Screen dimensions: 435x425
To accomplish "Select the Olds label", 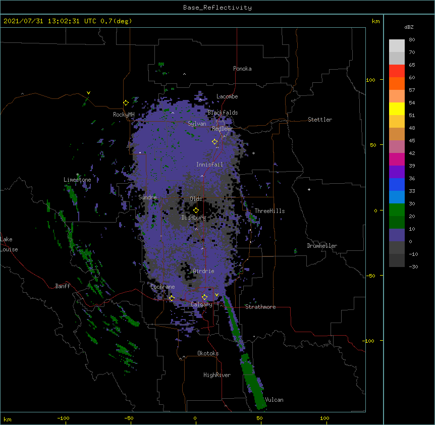I will pyautogui.click(x=196, y=199).
